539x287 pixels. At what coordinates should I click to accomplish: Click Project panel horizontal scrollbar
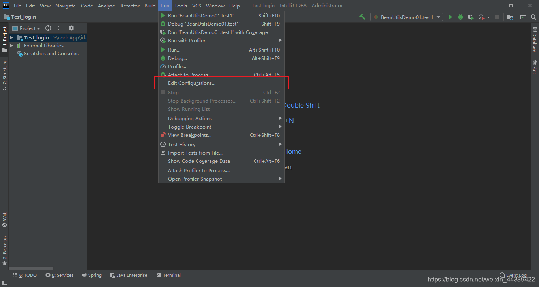tap(31, 268)
